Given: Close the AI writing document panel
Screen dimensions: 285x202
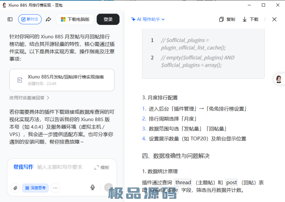Looking at the screenshot, I should point(274,20).
